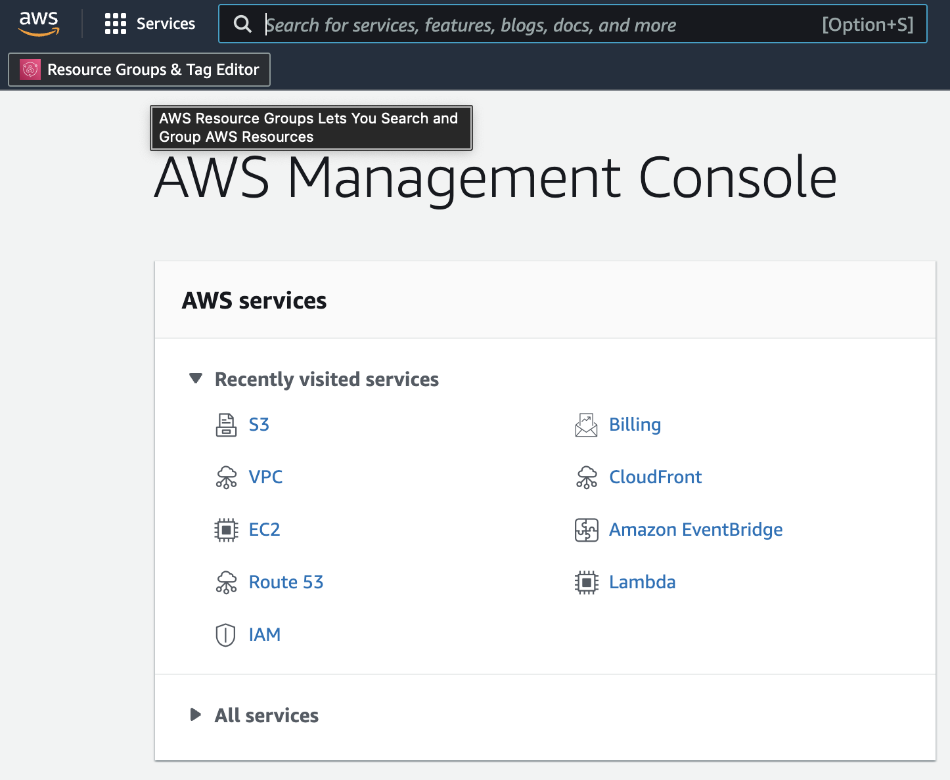The image size is (950, 780).
Task: Expand the All services section
Action: (x=196, y=714)
